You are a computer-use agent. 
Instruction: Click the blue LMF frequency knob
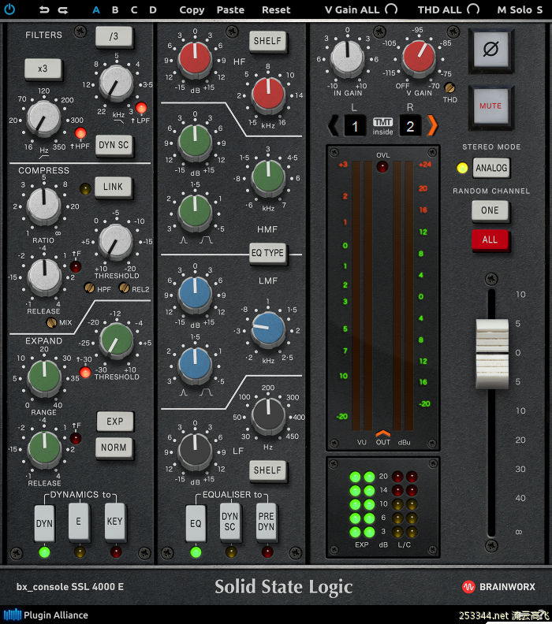(x=267, y=329)
